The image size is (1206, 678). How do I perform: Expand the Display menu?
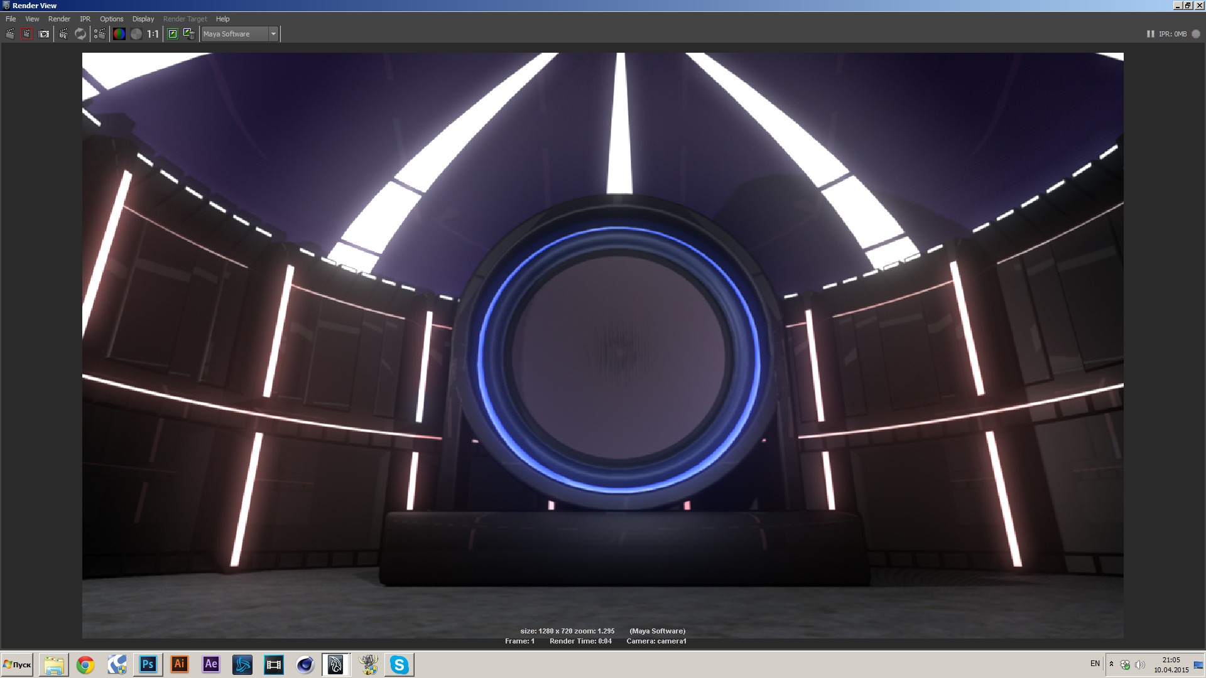pyautogui.click(x=143, y=19)
